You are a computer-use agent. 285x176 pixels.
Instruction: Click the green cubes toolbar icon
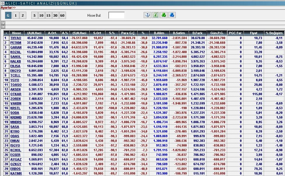(164, 15)
